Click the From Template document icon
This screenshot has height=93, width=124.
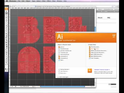pos(90,58)
